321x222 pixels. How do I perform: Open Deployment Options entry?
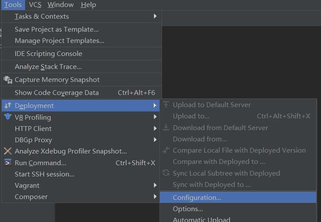[188, 209]
